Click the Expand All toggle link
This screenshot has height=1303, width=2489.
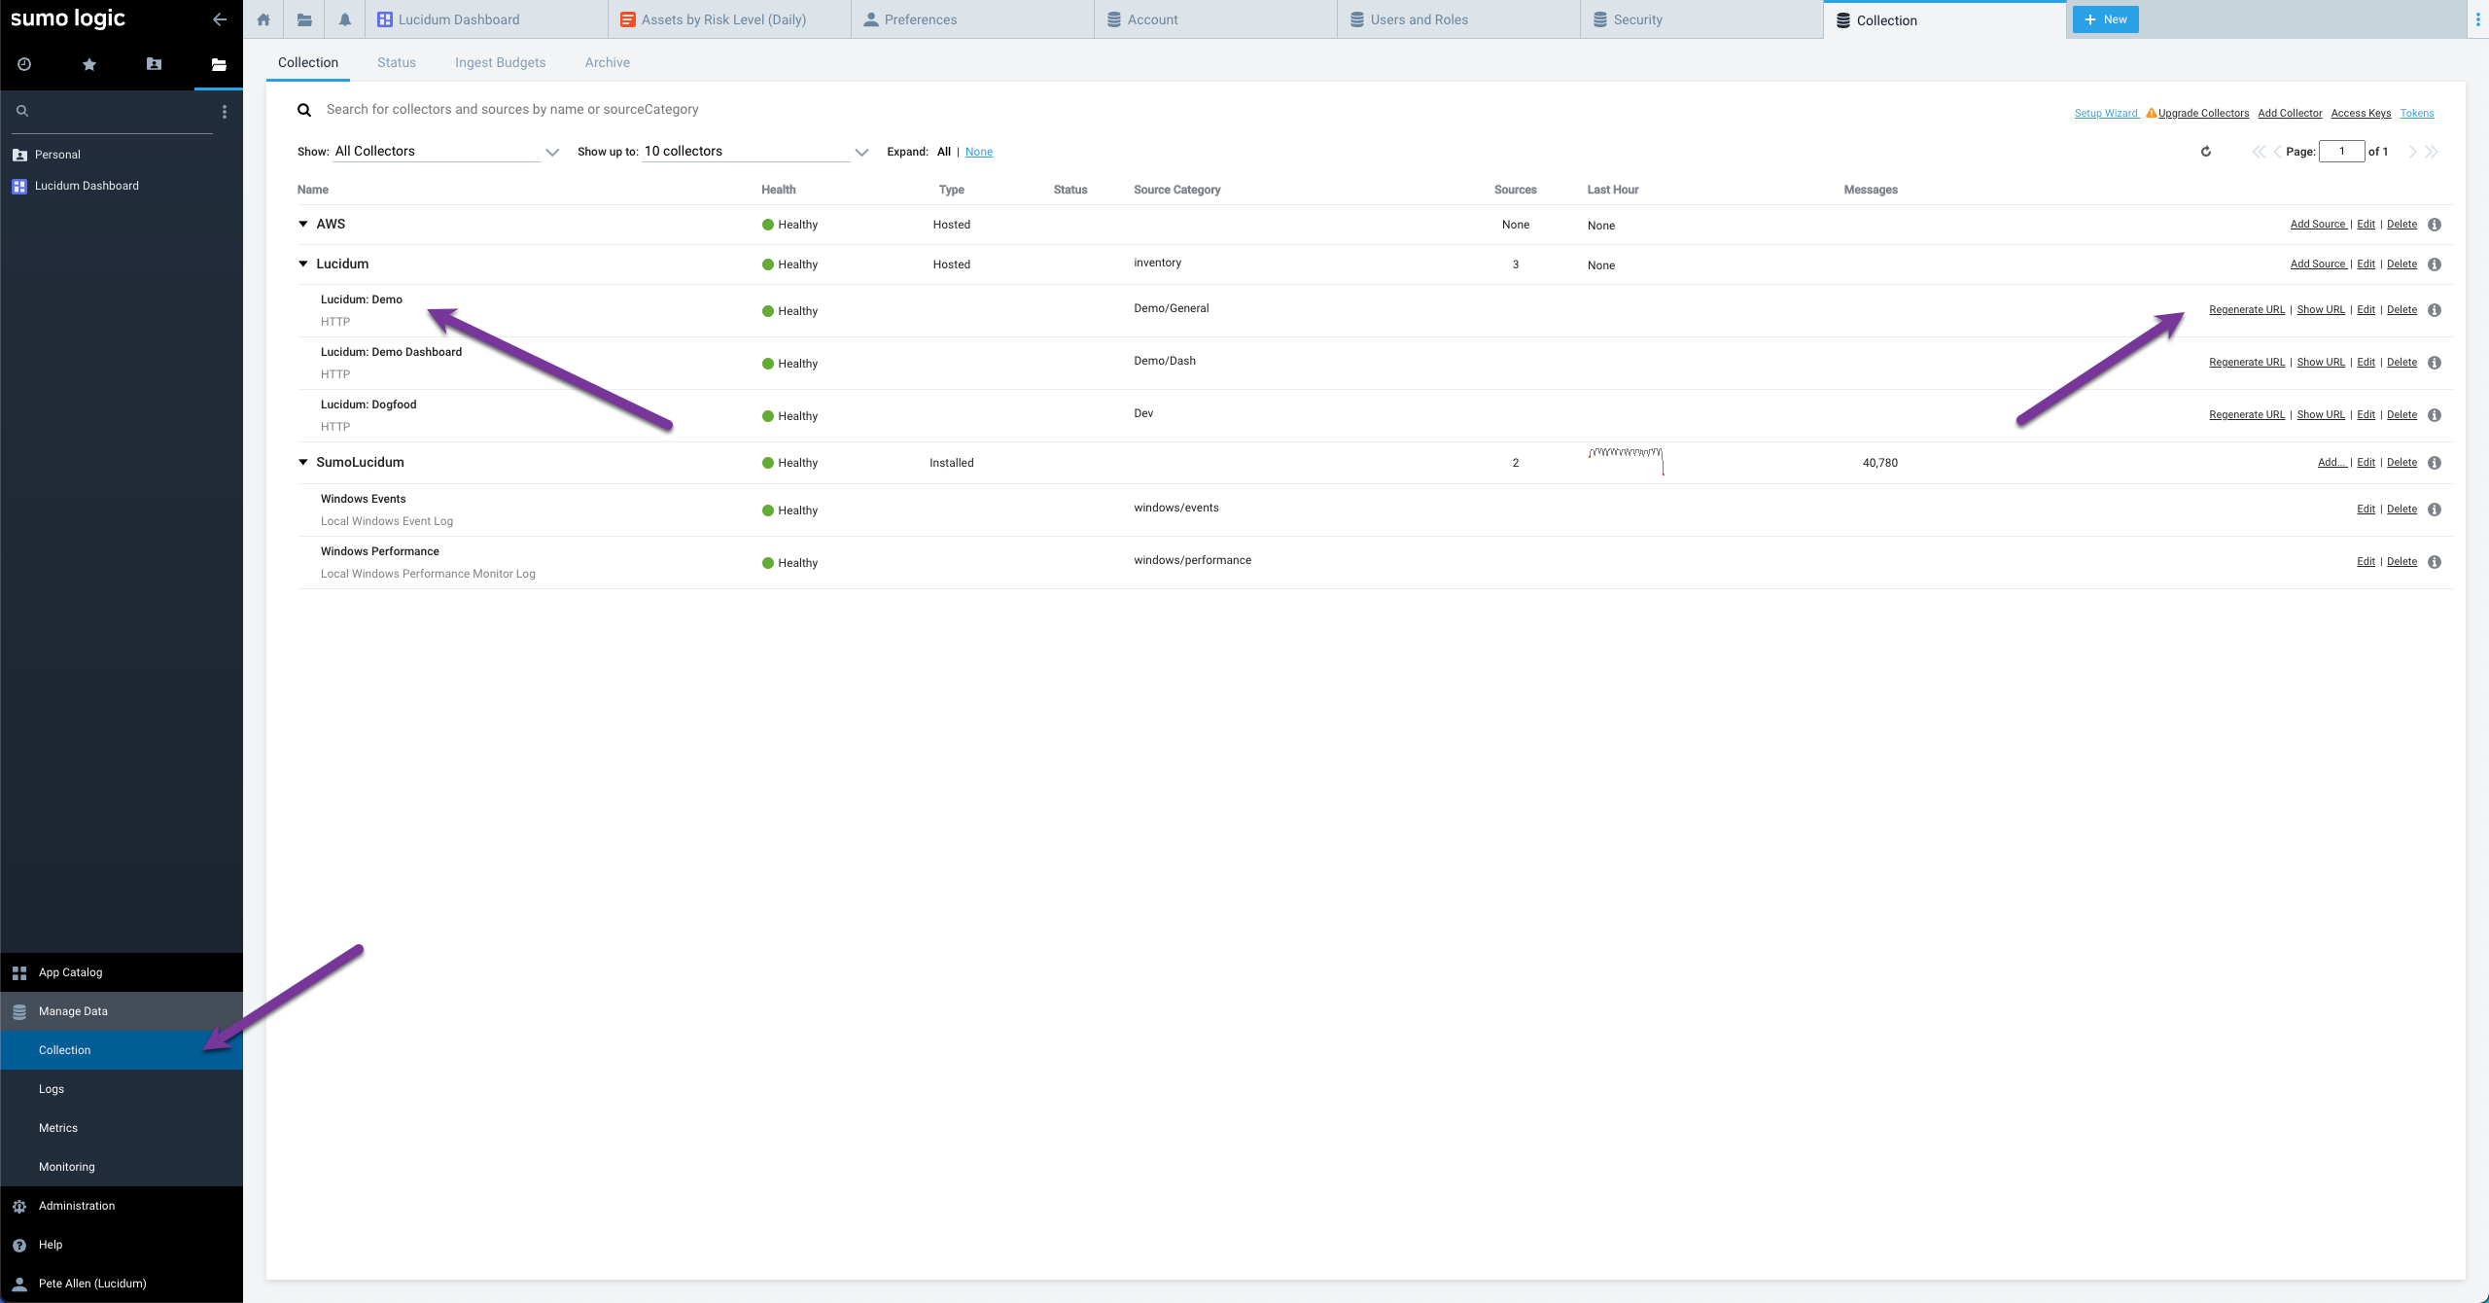[x=941, y=152]
